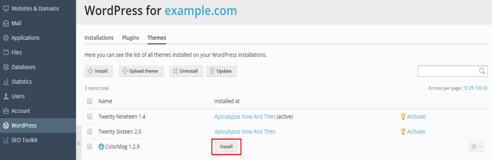Click the ColorMag 1.2.9 theme name

122,146
